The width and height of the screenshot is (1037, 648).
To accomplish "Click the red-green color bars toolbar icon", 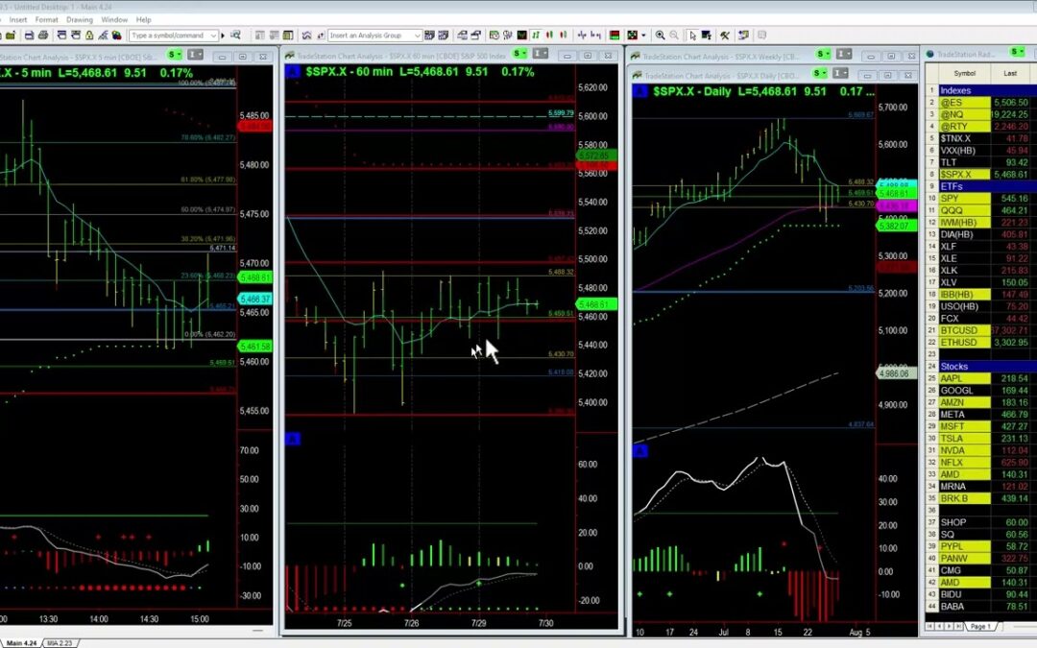I will click(615, 36).
